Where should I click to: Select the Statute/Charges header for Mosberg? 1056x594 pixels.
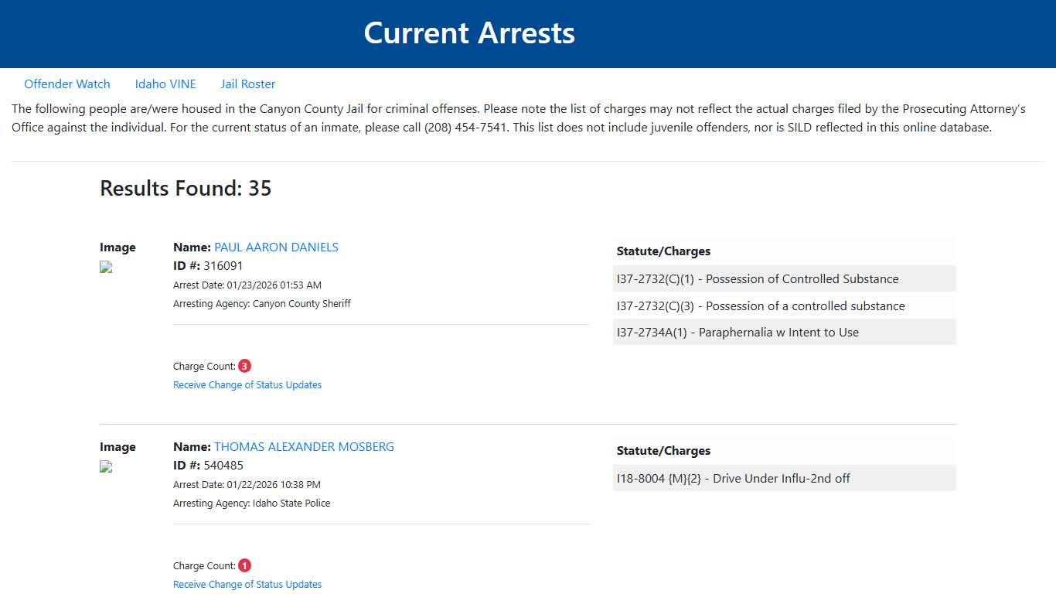tap(663, 450)
